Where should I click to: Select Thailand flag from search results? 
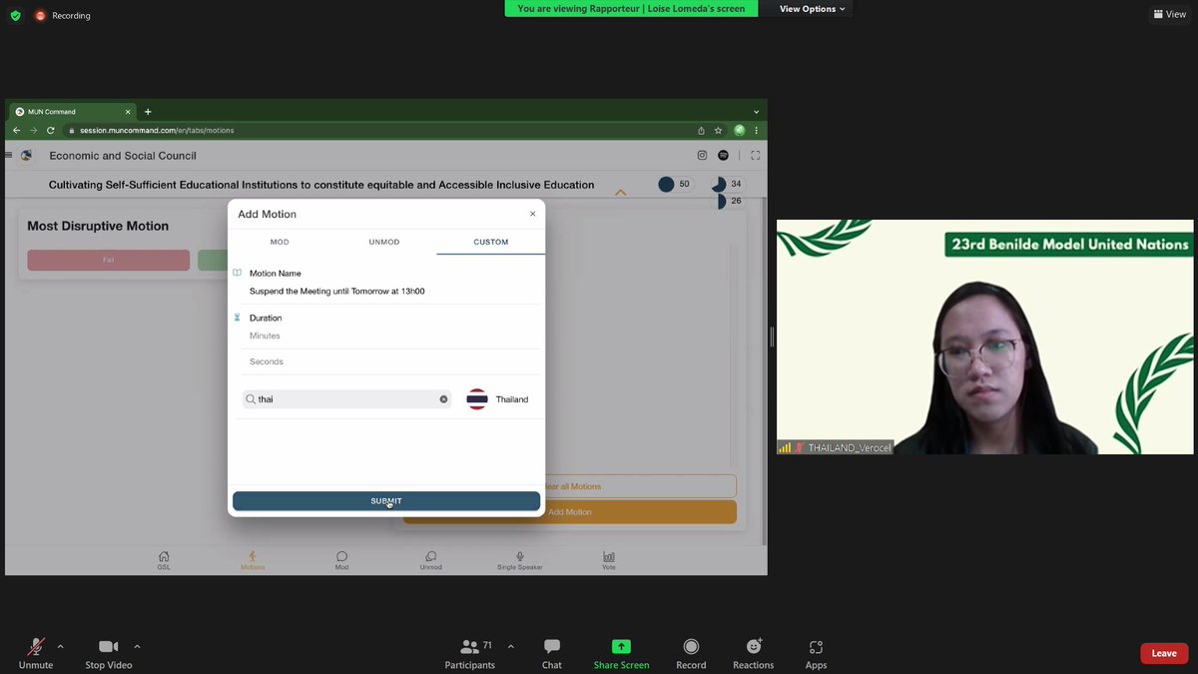click(x=477, y=399)
